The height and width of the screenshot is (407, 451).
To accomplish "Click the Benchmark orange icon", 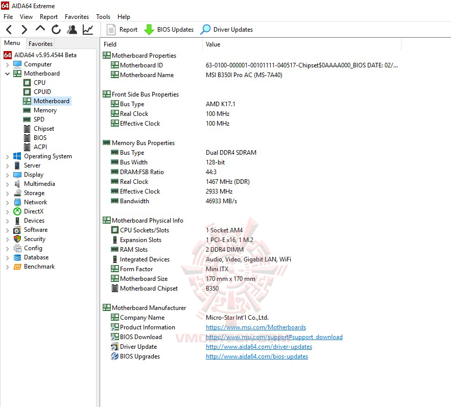I will coord(17,267).
